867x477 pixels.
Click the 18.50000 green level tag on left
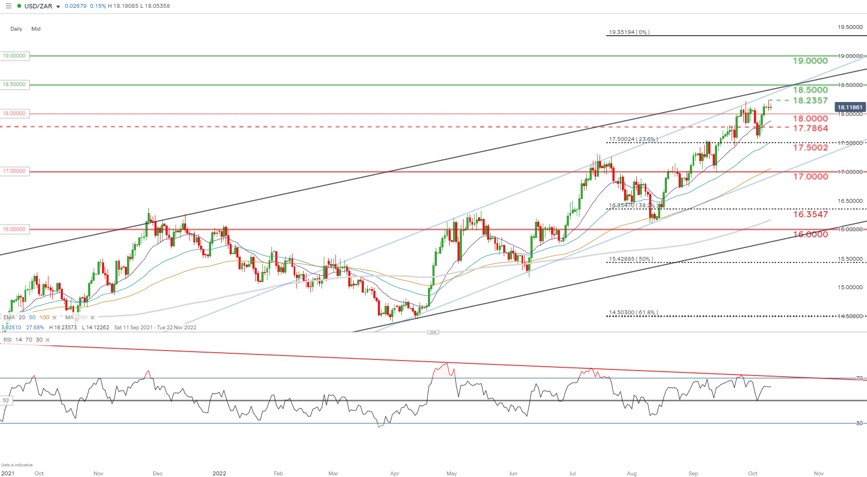click(x=14, y=85)
